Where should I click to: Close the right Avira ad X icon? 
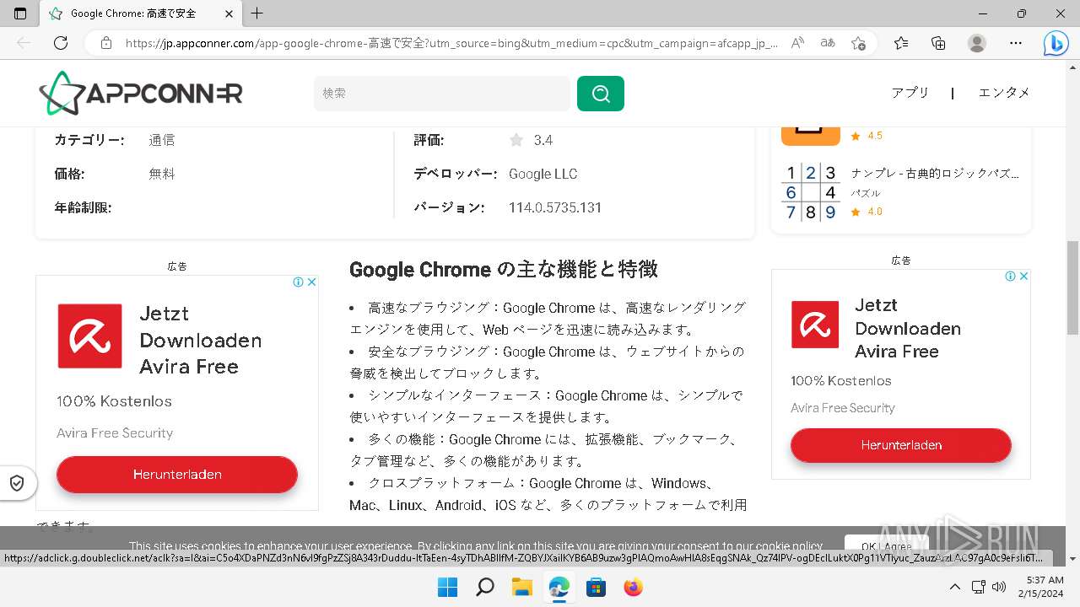point(1023,277)
